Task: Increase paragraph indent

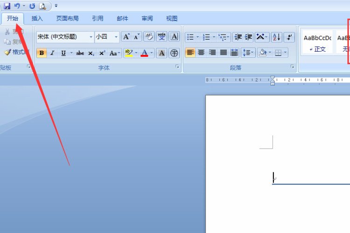Action: [248, 37]
